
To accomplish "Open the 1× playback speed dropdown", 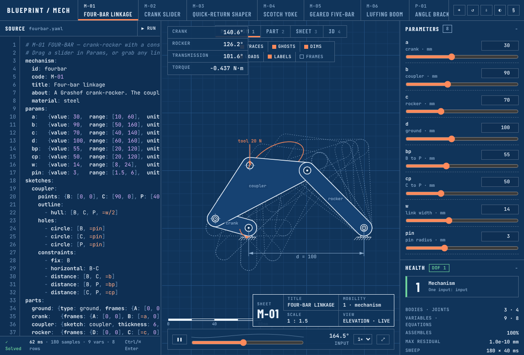I will (364, 339).
